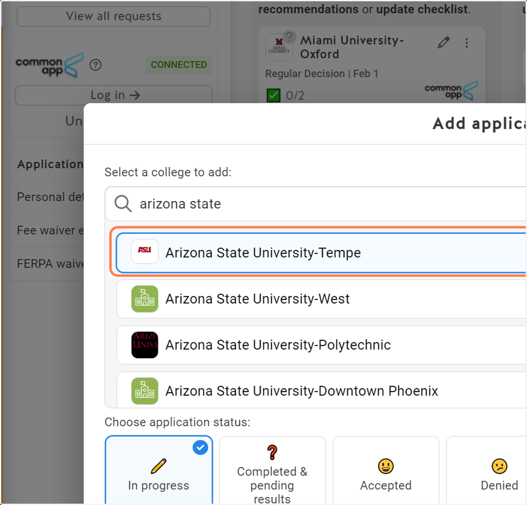
Task: Select Arizona State University-West result
Action: tap(321, 299)
